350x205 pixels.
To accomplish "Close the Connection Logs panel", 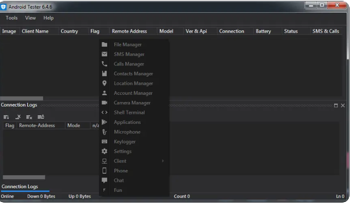I will point(343,105).
